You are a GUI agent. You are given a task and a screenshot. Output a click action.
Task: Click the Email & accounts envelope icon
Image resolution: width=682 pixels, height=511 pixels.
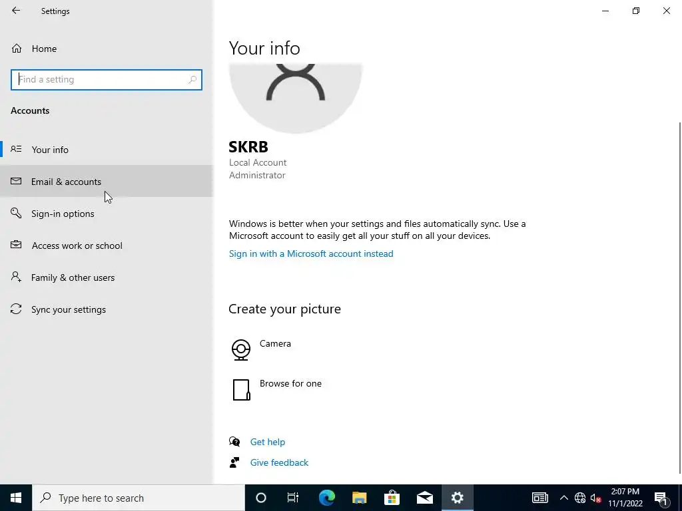(16, 181)
